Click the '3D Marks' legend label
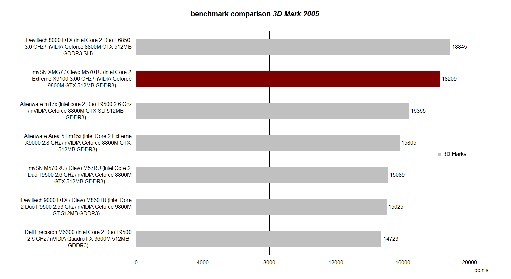The width and height of the screenshot is (511, 279). tap(455, 154)
